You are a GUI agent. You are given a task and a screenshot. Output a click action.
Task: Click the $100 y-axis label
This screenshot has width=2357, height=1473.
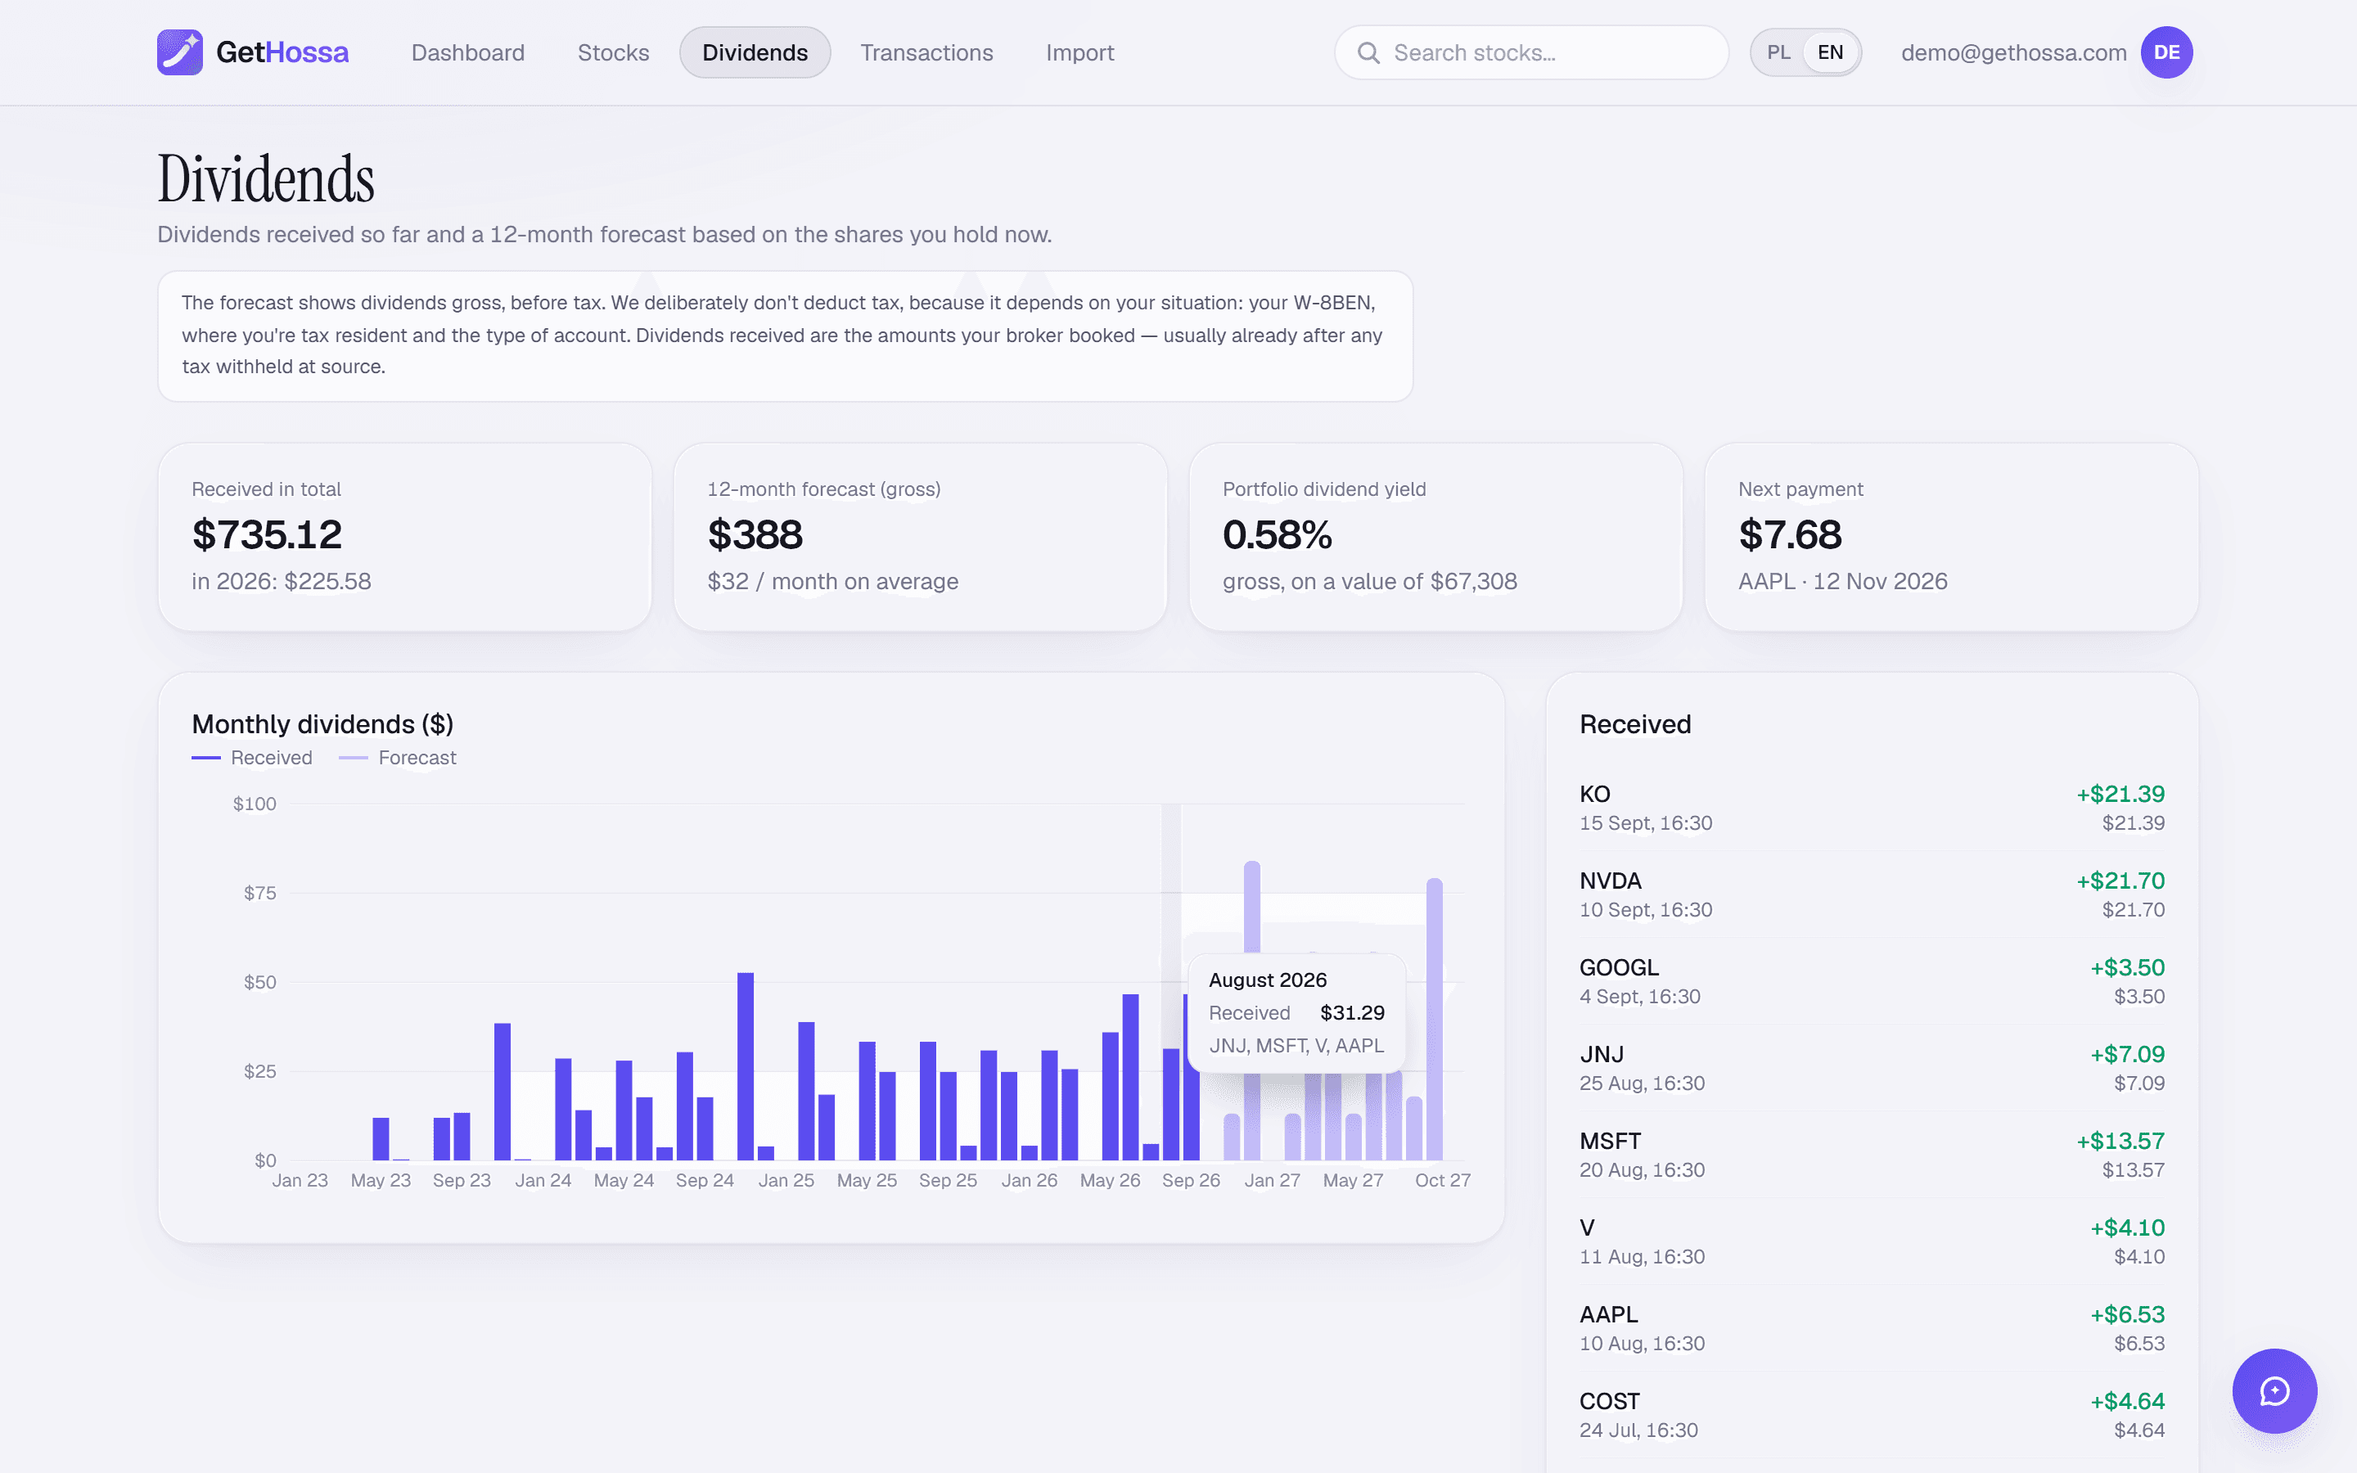255,804
